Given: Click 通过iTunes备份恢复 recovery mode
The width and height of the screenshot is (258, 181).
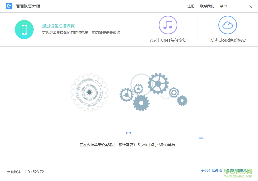Looking at the screenshot, I should pos(168,40).
